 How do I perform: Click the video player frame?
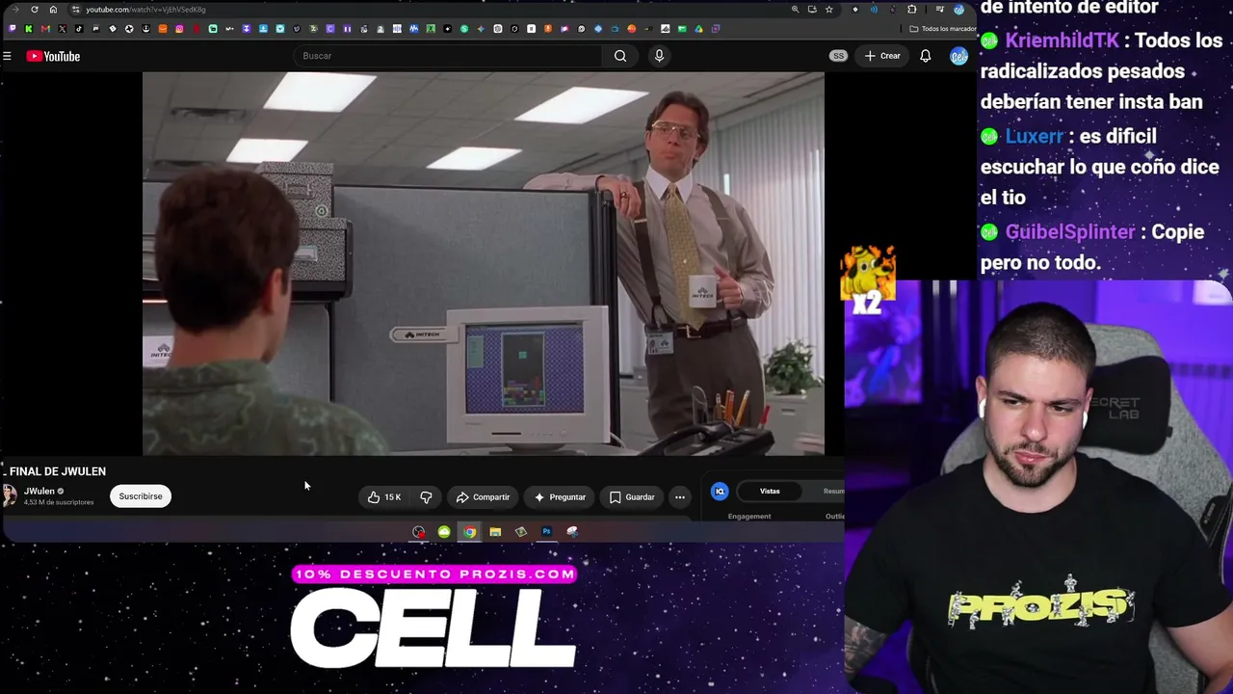484,263
